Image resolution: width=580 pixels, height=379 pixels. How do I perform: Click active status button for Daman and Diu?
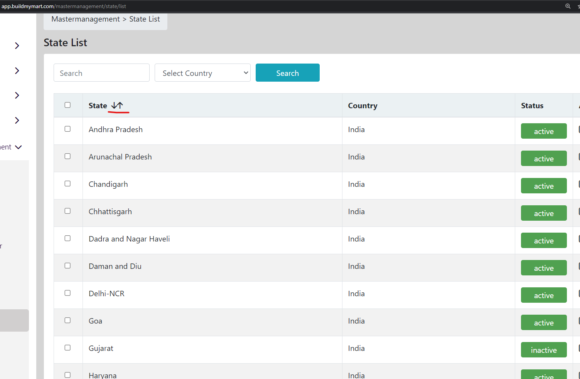point(544,268)
